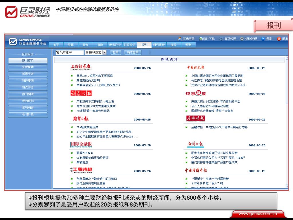The height and width of the screenshot is (220, 293).
Task: Open headline 产能过剩不支持钢价大幅上涨
Action: 95,102
